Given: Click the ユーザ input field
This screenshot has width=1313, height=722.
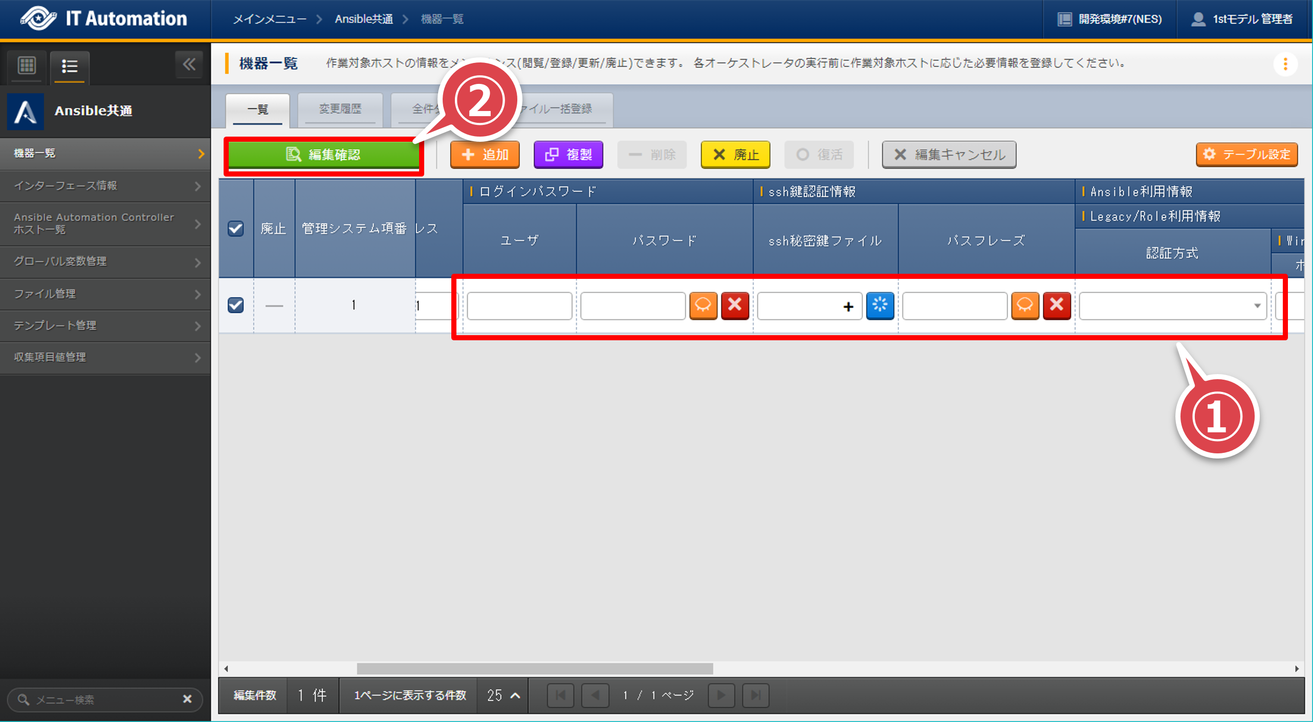Looking at the screenshot, I should tap(519, 306).
